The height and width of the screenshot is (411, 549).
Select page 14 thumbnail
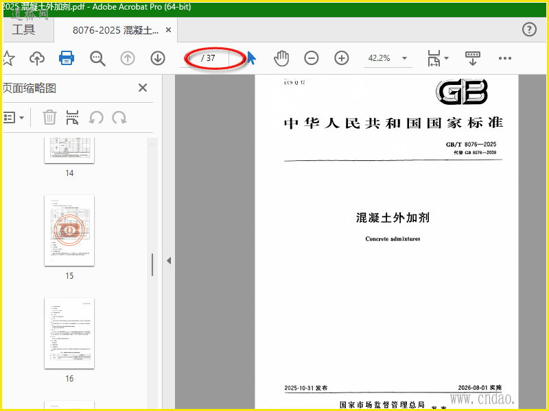pos(69,150)
